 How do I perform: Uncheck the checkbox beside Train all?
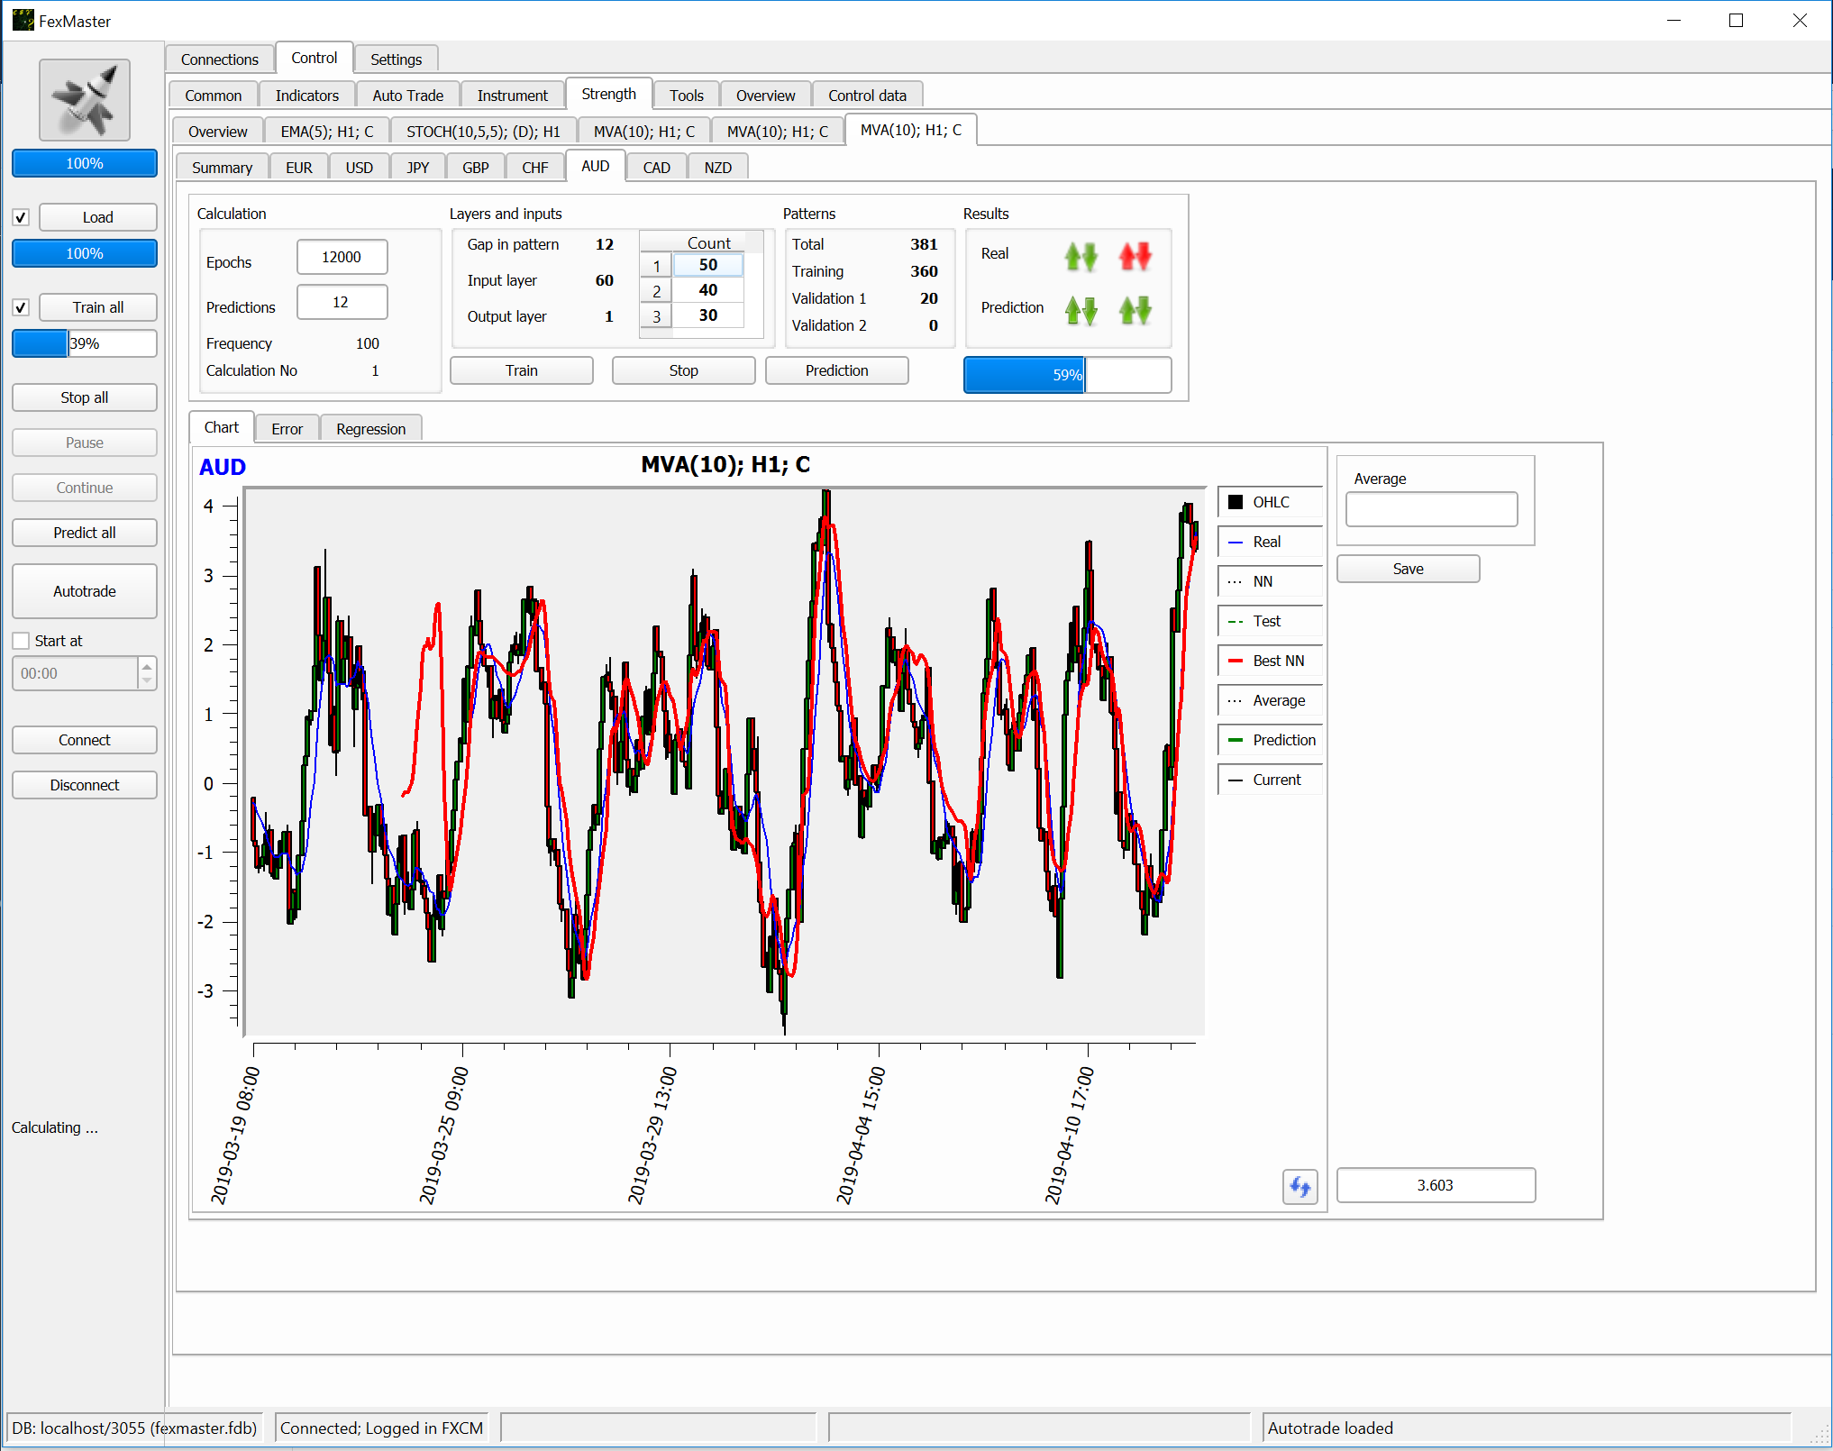pos(22,307)
